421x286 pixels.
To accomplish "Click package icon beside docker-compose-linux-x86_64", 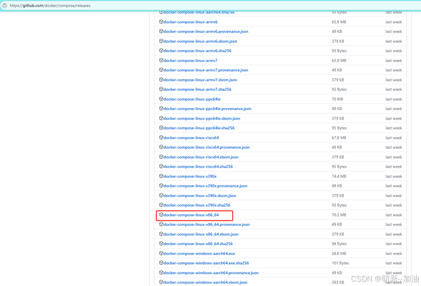I will (x=161, y=215).
